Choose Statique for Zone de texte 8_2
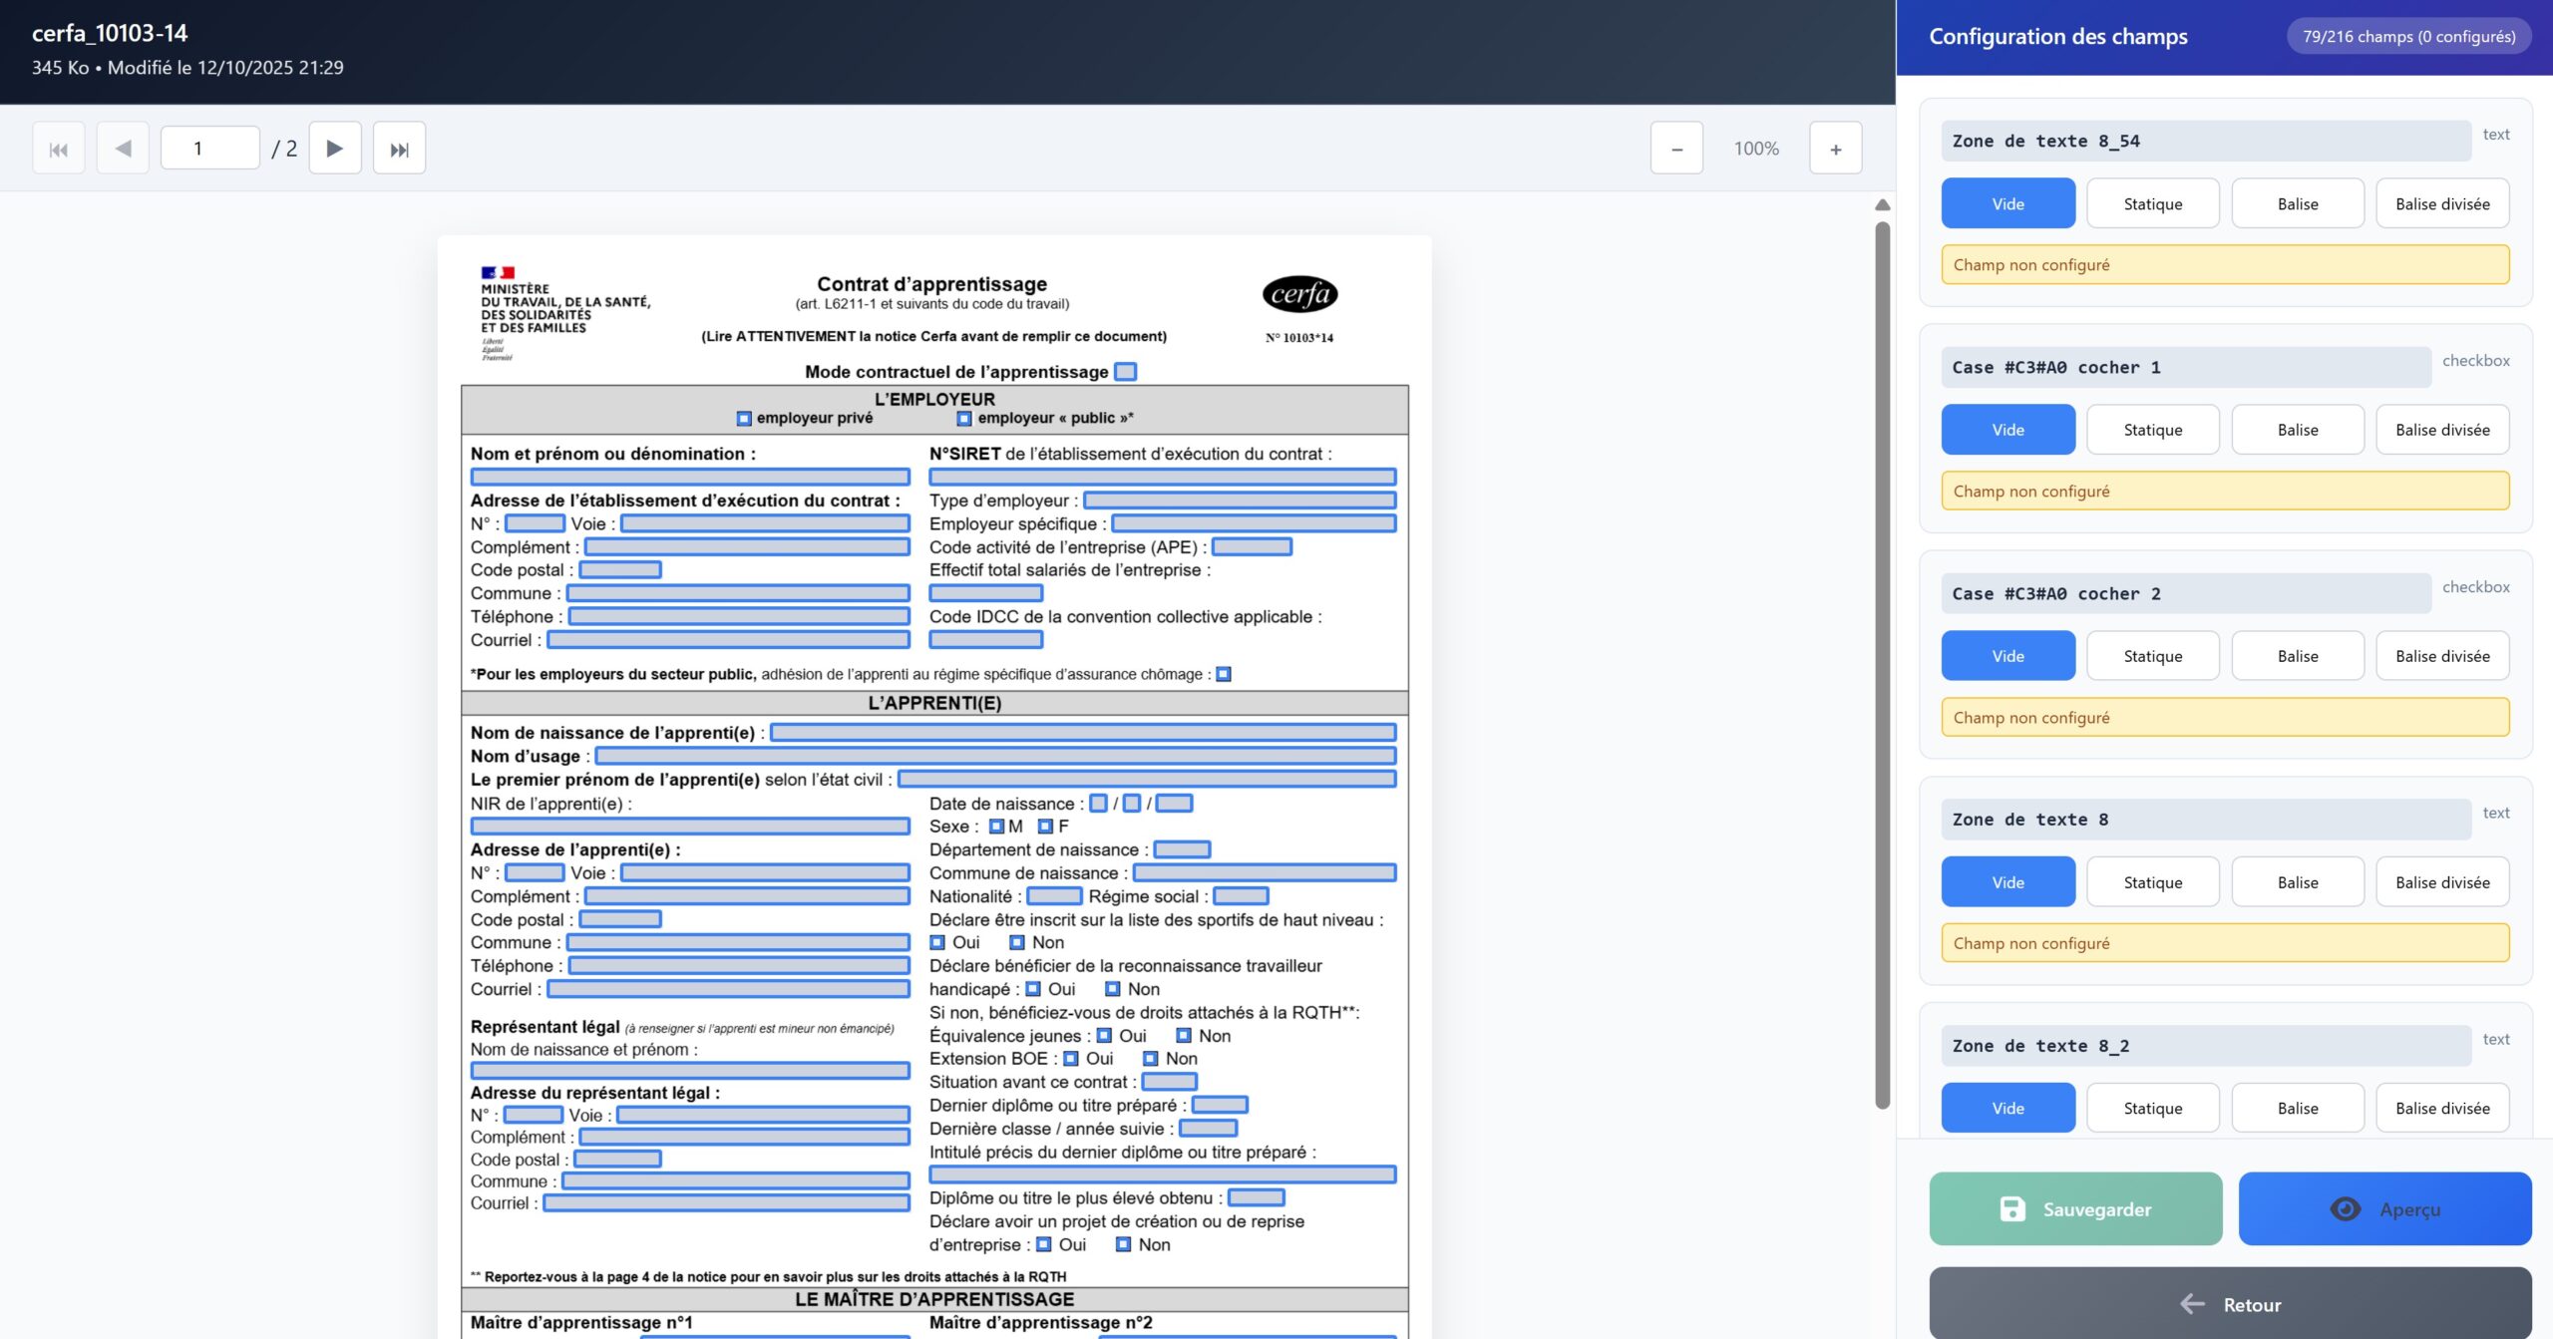2553x1339 pixels. 2152,1109
